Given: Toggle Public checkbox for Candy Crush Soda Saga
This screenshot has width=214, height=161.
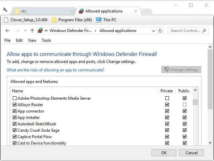Looking at the screenshot, I should tap(184, 130).
